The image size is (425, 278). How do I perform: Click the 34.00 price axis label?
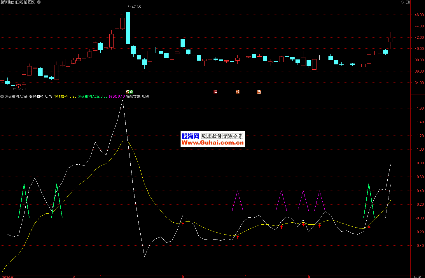(x=419, y=83)
